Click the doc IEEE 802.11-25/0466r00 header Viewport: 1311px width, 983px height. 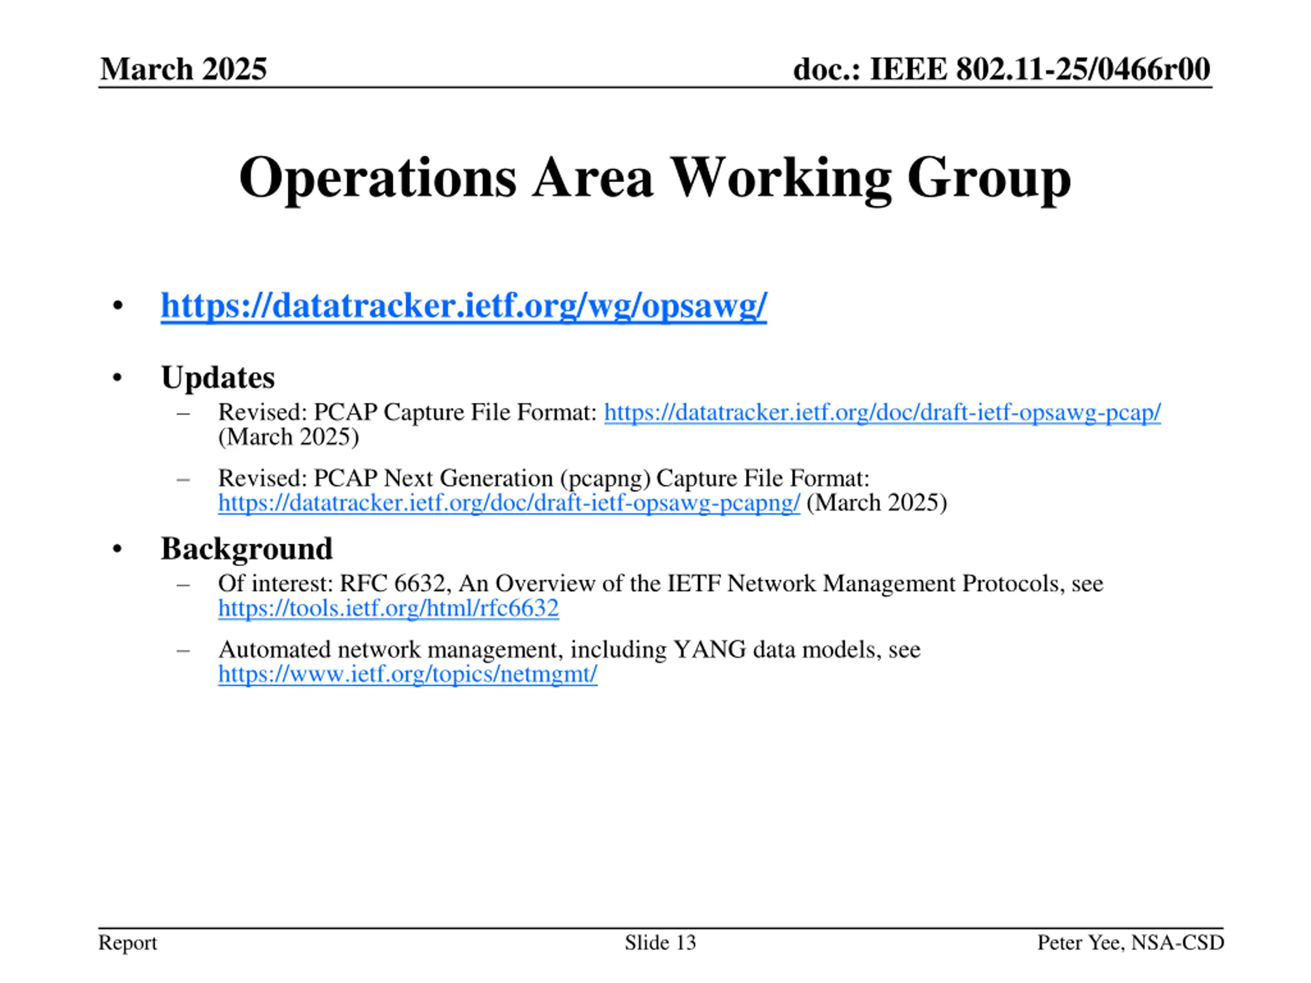(1001, 69)
